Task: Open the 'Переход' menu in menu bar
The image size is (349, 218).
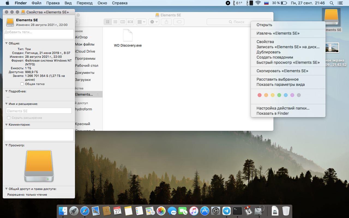Action: 85,3
